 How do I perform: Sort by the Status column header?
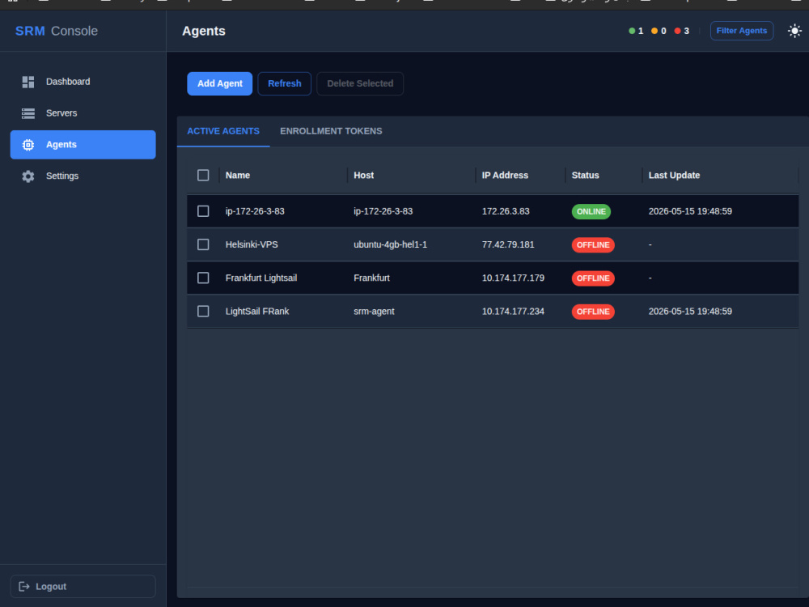[585, 176]
